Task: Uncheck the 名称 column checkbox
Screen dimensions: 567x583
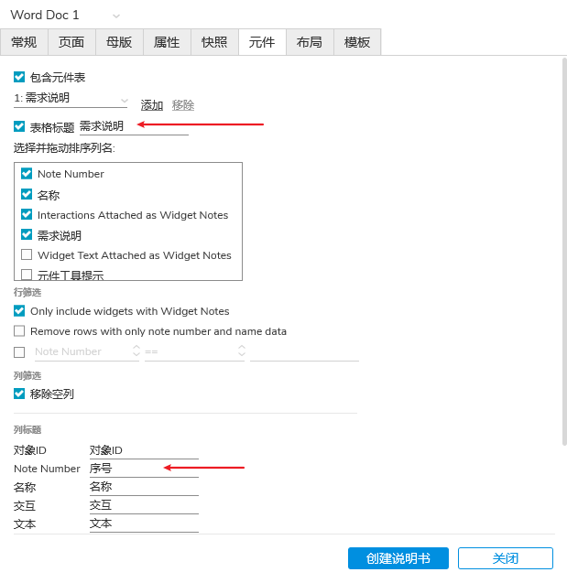Action: [27, 194]
